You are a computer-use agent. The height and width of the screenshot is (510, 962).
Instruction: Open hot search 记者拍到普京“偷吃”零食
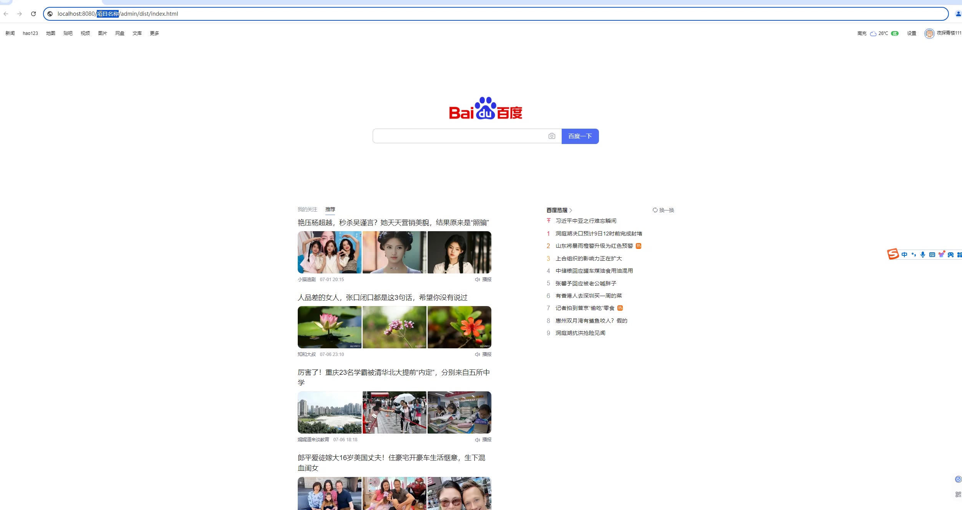coord(585,308)
